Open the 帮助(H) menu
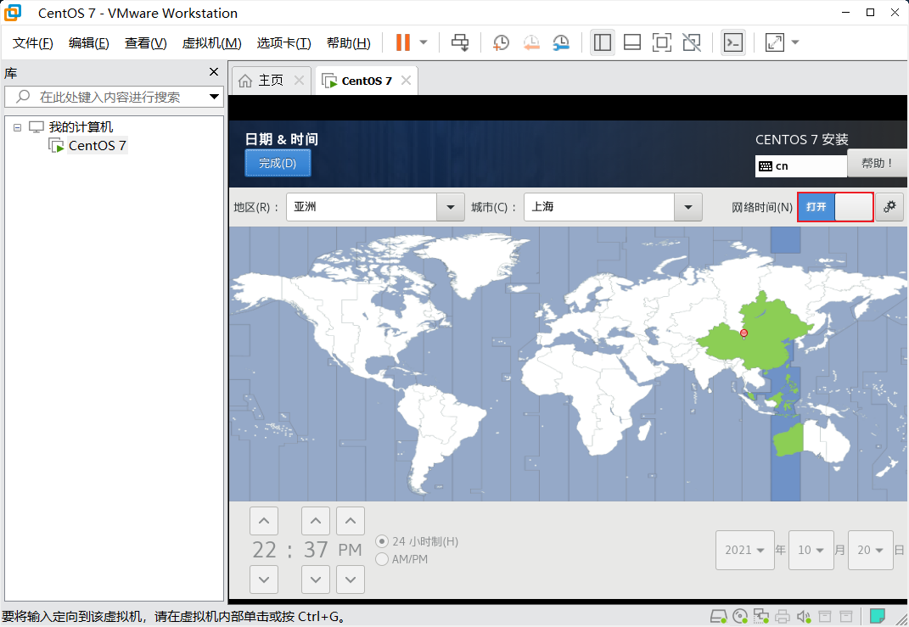 (x=349, y=43)
